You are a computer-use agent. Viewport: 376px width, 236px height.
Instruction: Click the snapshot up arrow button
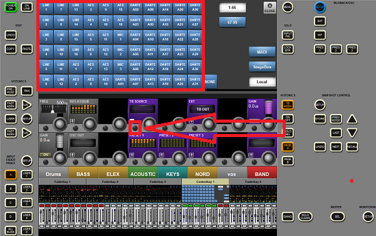click(x=352, y=119)
